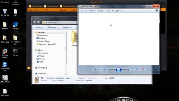
Task: Click Add a tag field
Action: 60,81
